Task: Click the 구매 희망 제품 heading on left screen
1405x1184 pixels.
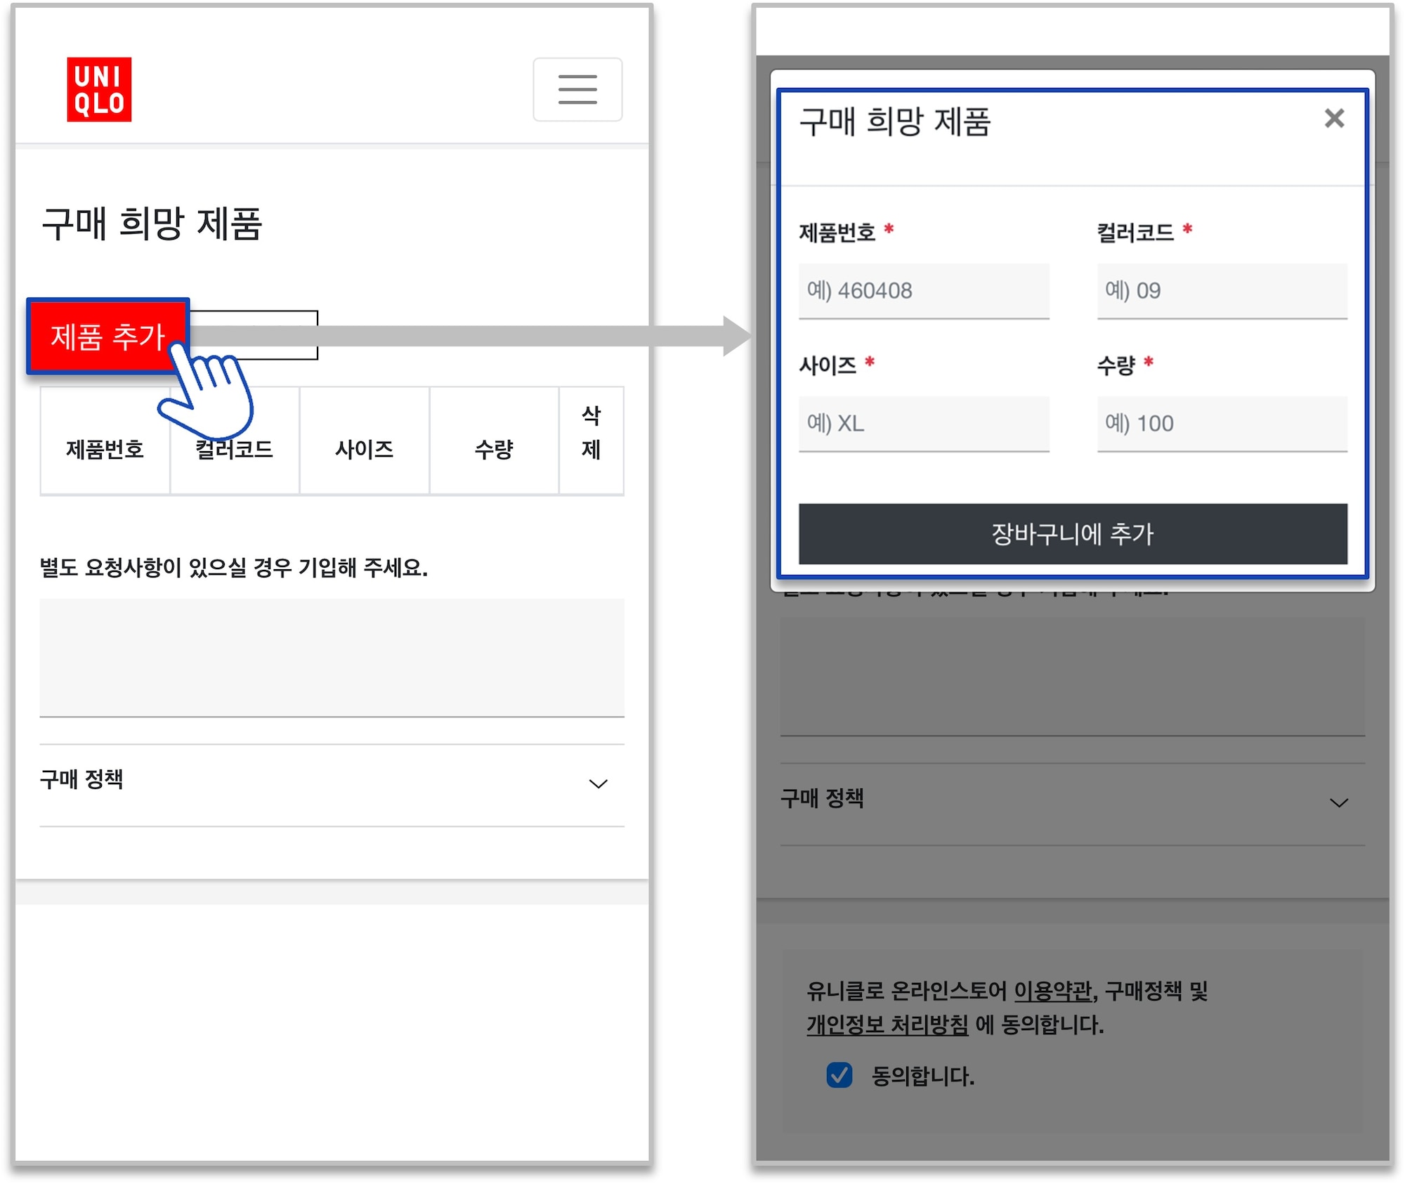Action: tap(152, 224)
